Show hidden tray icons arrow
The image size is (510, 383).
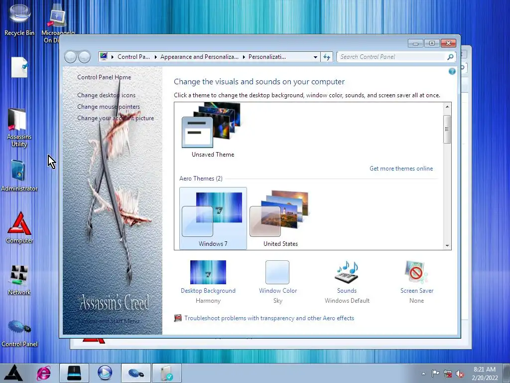click(423, 374)
